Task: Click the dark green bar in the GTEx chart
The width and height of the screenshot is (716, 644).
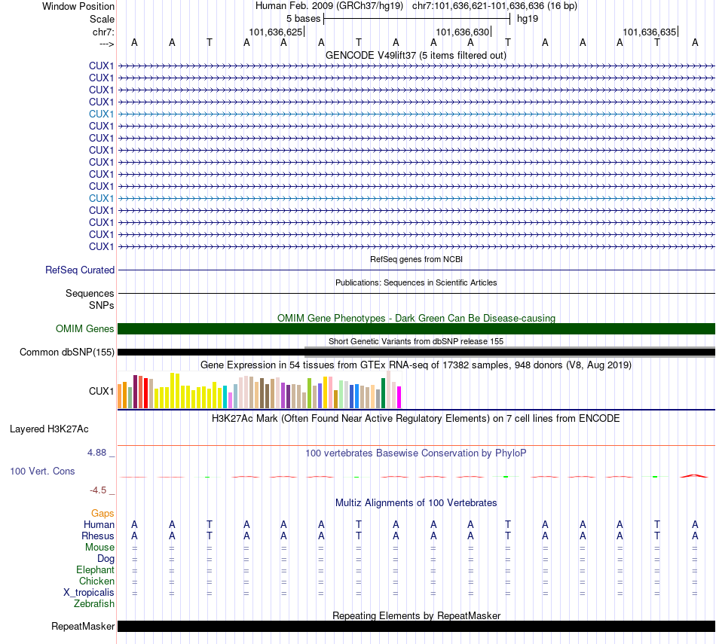Action: pos(383,393)
